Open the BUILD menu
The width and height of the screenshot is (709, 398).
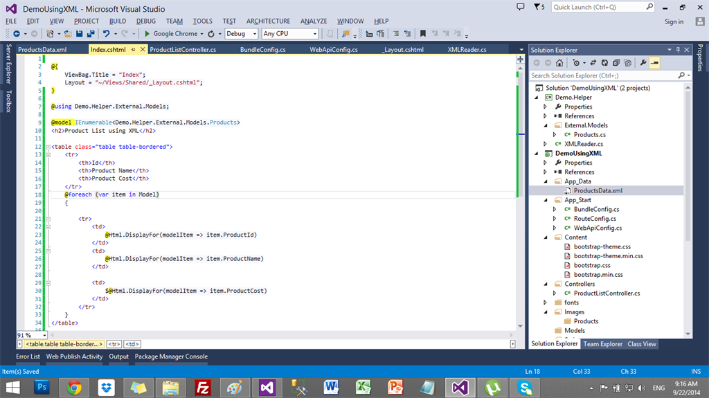(118, 21)
